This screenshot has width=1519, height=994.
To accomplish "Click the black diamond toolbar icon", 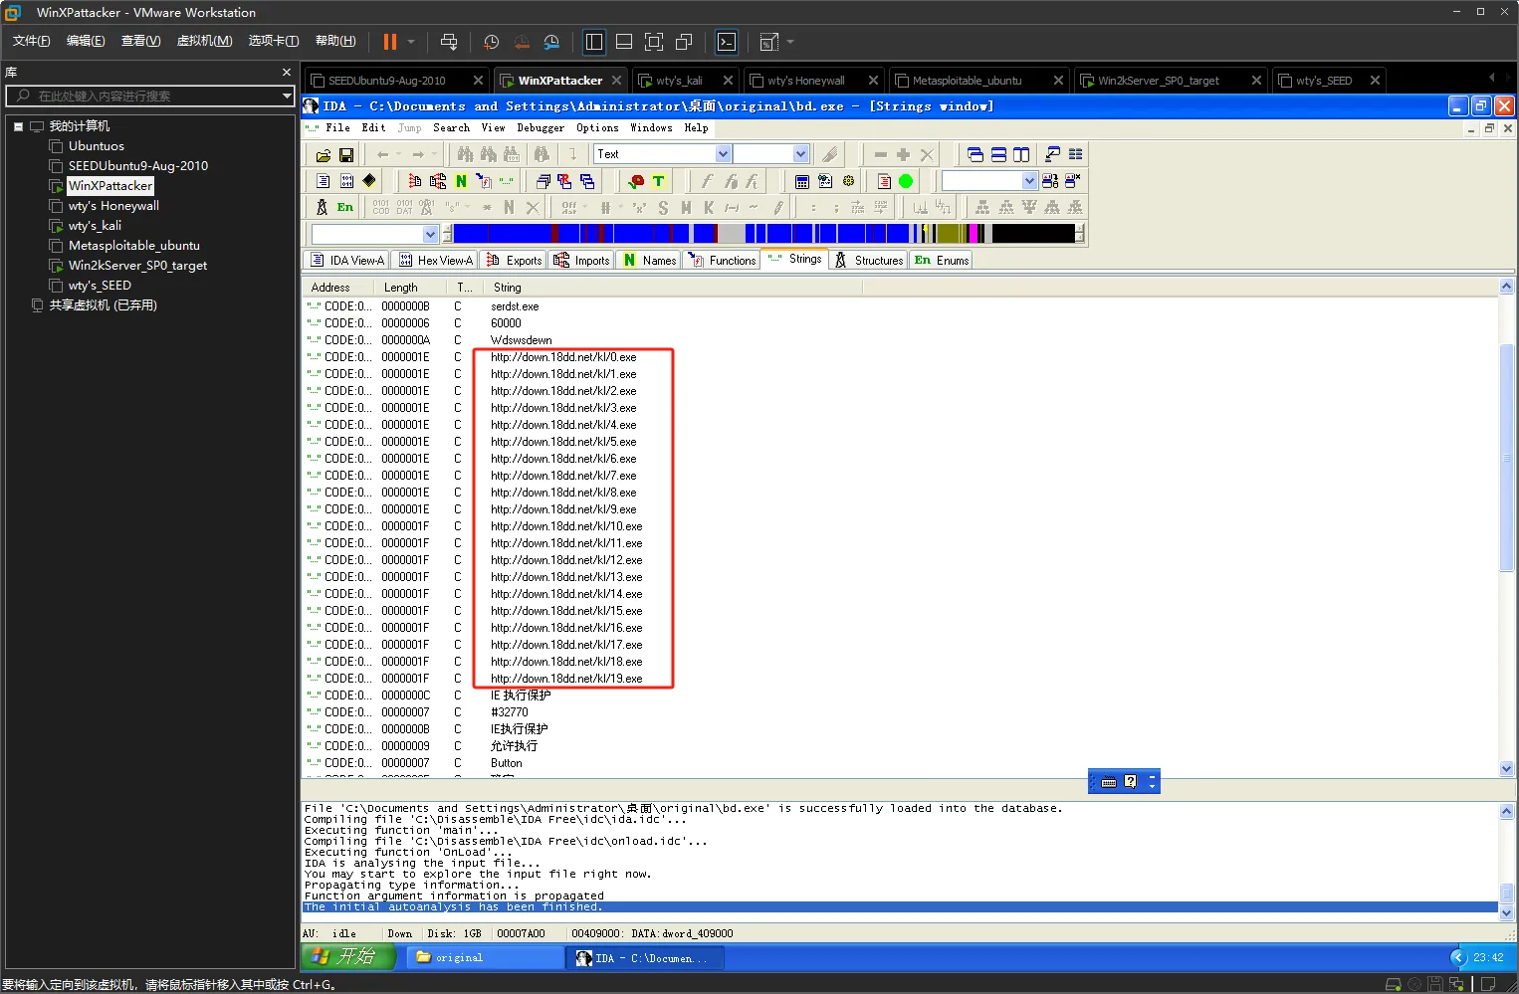I will click(x=369, y=180).
